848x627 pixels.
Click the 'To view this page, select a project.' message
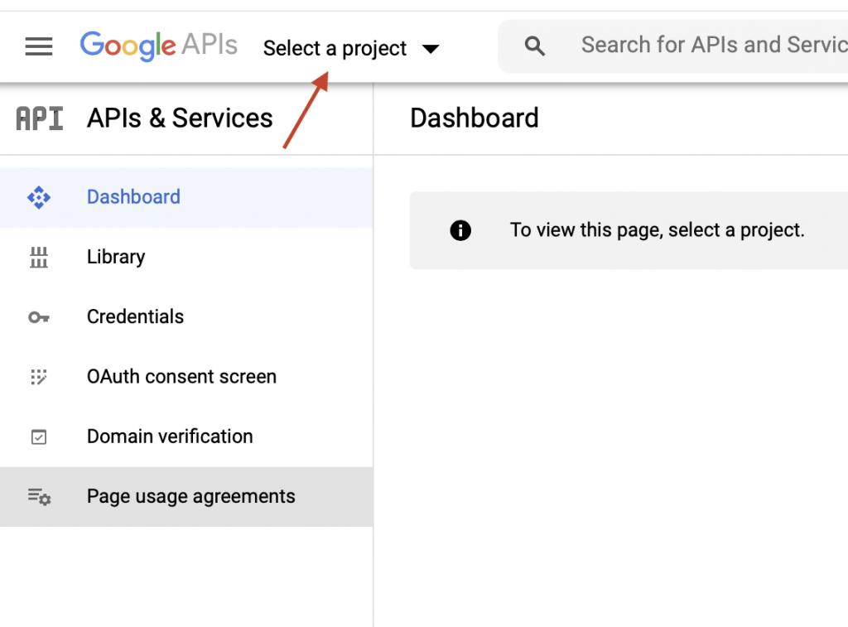pyautogui.click(x=657, y=230)
